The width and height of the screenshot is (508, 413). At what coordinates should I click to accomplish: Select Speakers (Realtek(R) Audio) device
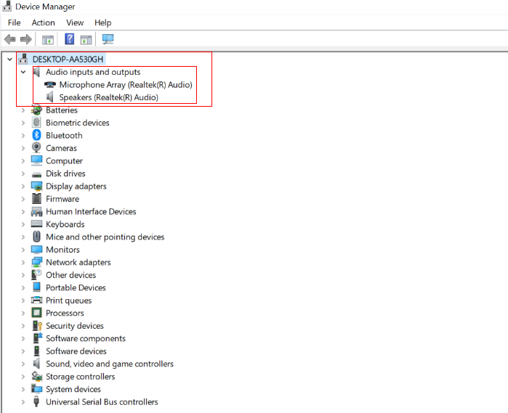[x=108, y=97]
